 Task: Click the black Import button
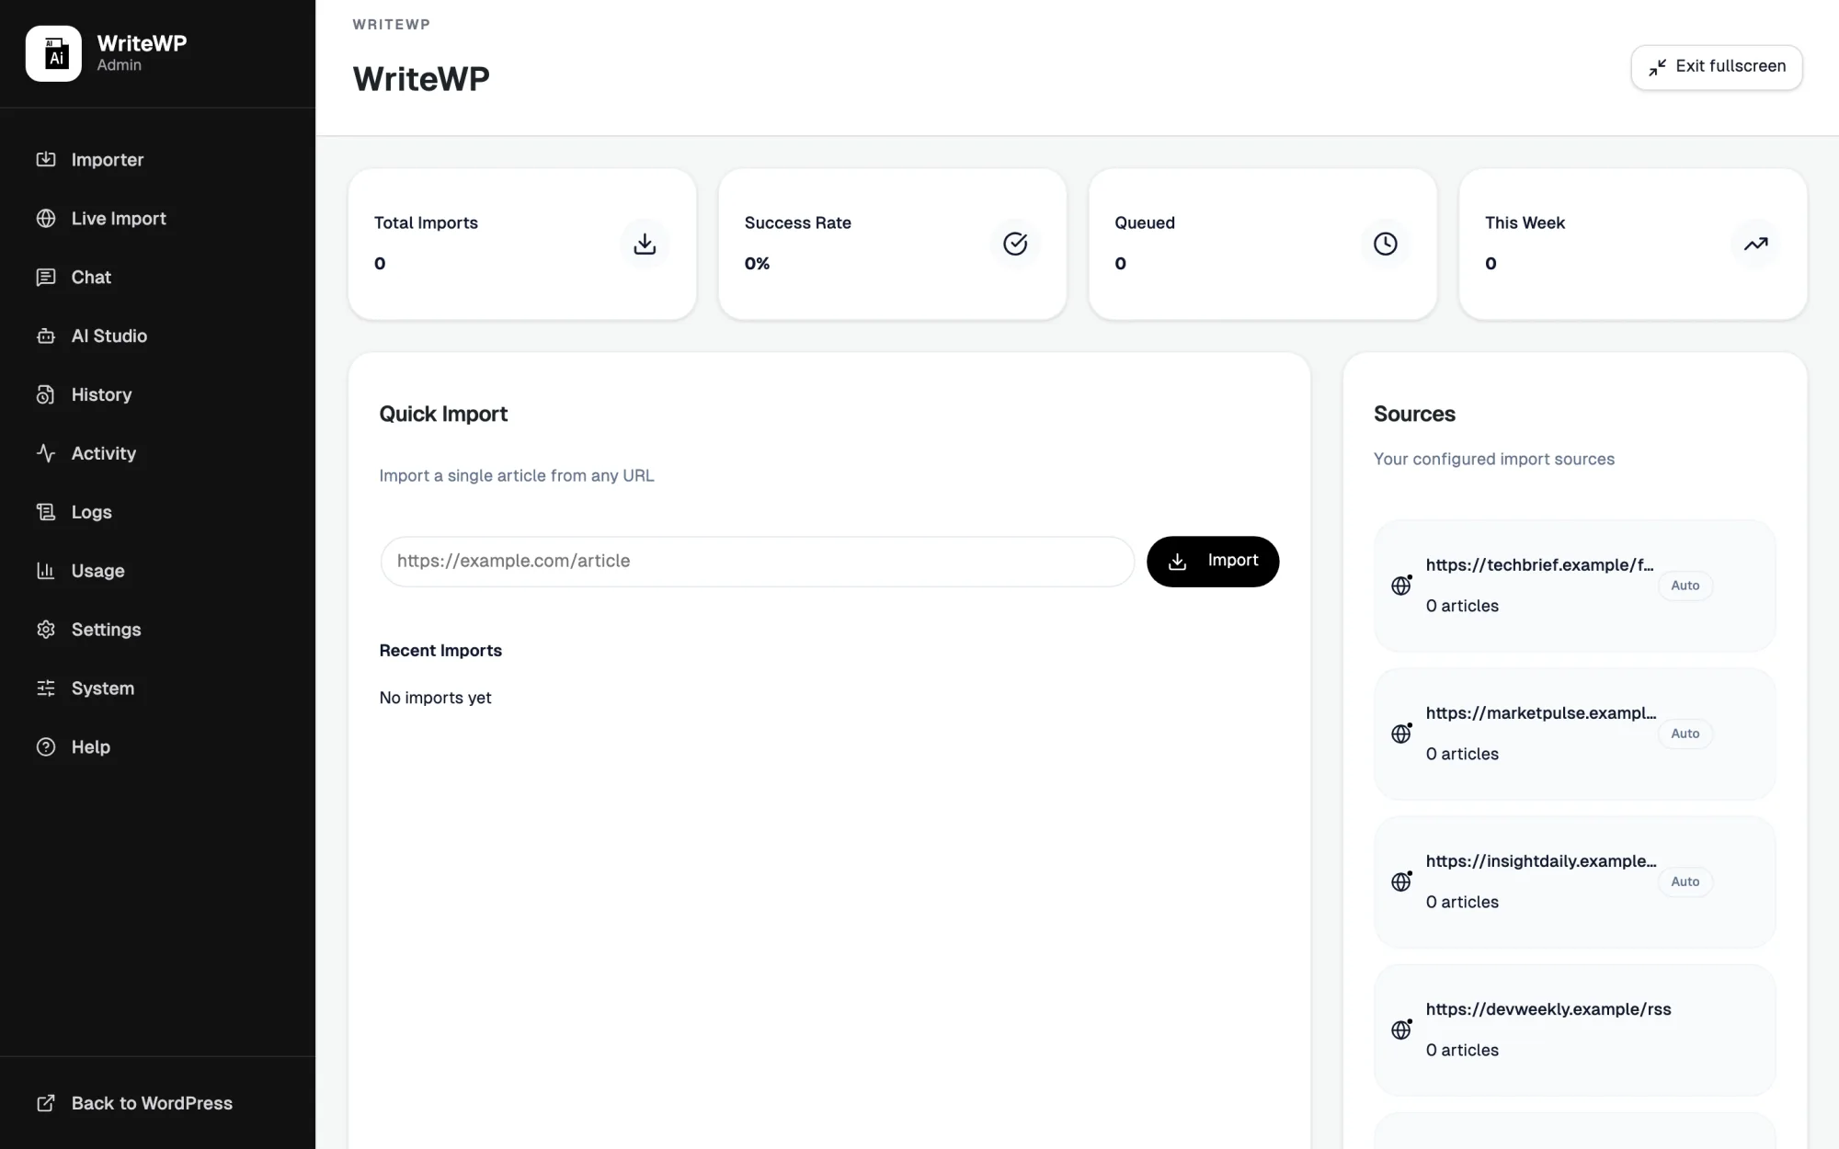coord(1213,561)
